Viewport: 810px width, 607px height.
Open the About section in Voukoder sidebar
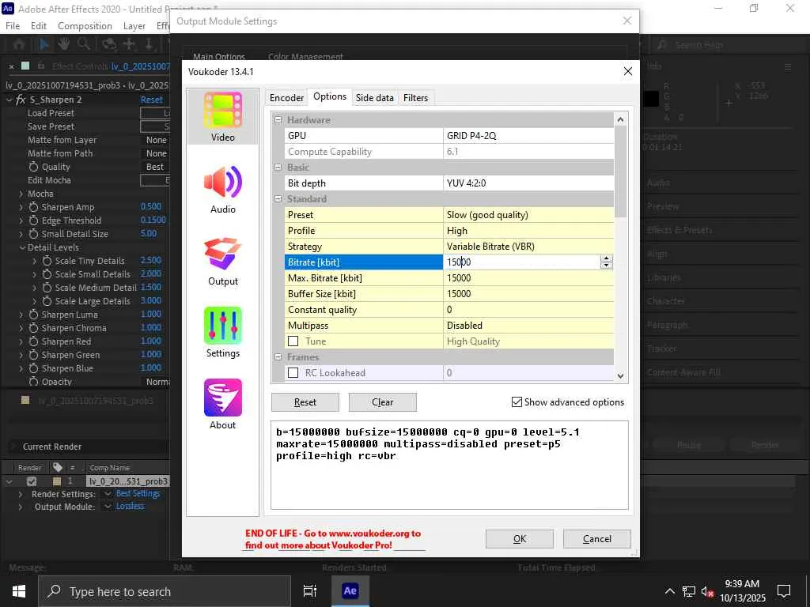pyautogui.click(x=222, y=405)
